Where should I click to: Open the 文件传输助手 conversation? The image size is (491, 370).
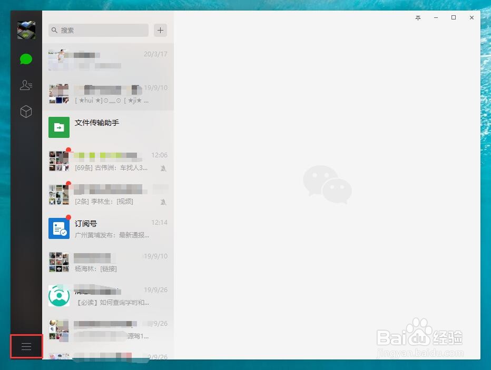click(x=105, y=127)
